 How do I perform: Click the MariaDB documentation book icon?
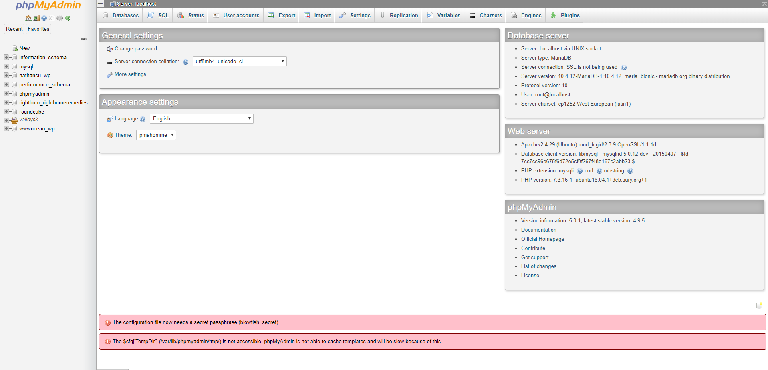point(52,18)
